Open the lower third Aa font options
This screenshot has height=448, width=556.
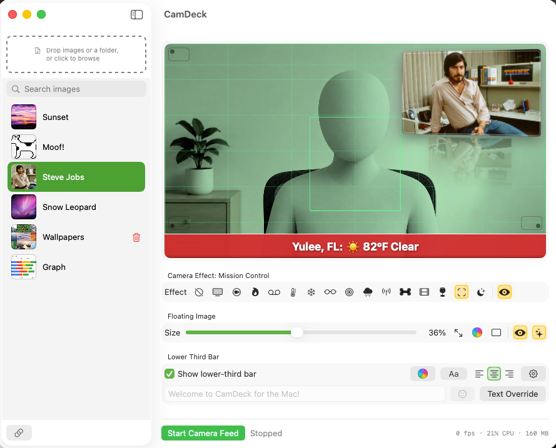(x=453, y=374)
